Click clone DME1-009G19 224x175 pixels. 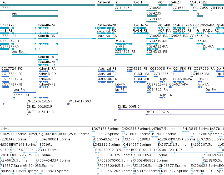click(x=157, y=112)
